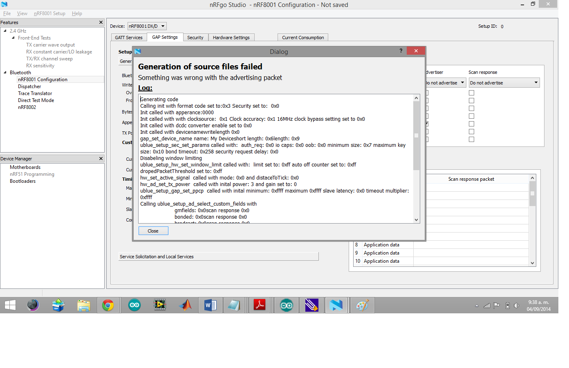Switch to the Current Consumption tab

point(303,38)
